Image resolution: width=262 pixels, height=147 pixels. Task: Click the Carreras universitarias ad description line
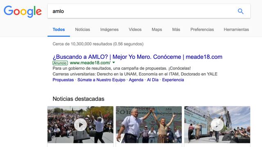(x=135, y=74)
